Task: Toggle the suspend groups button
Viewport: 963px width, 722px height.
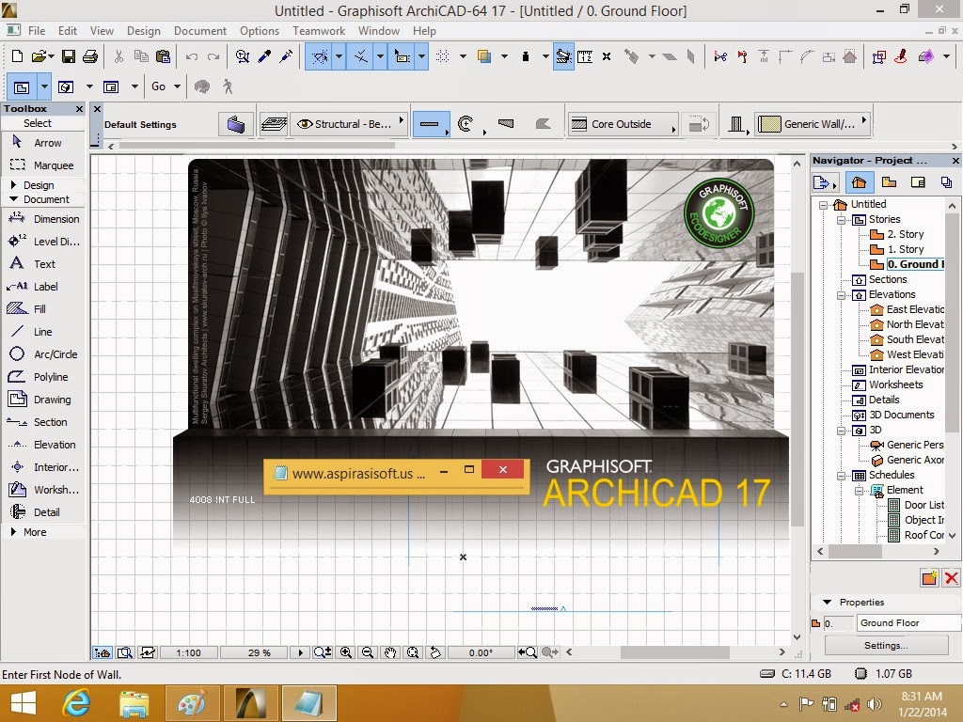Action: (x=563, y=57)
